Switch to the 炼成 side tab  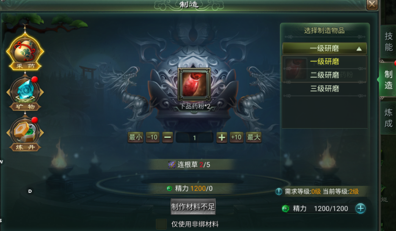[x=388, y=118]
